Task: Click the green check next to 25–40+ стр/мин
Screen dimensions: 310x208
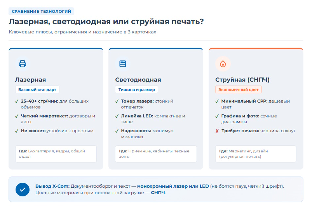Action: click(x=17, y=101)
